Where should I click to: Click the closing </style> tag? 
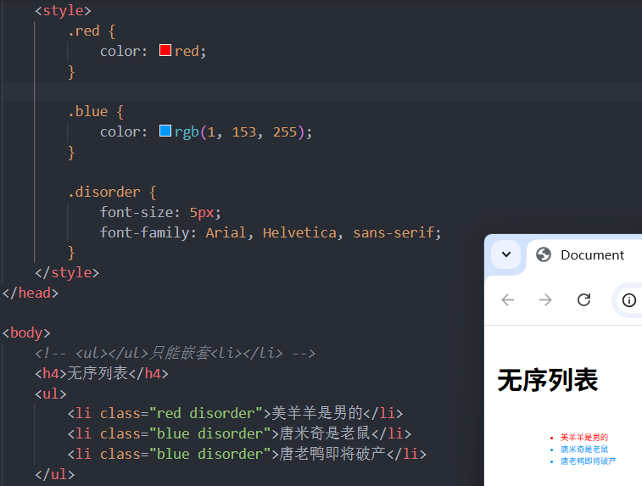[x=67, y=272]
